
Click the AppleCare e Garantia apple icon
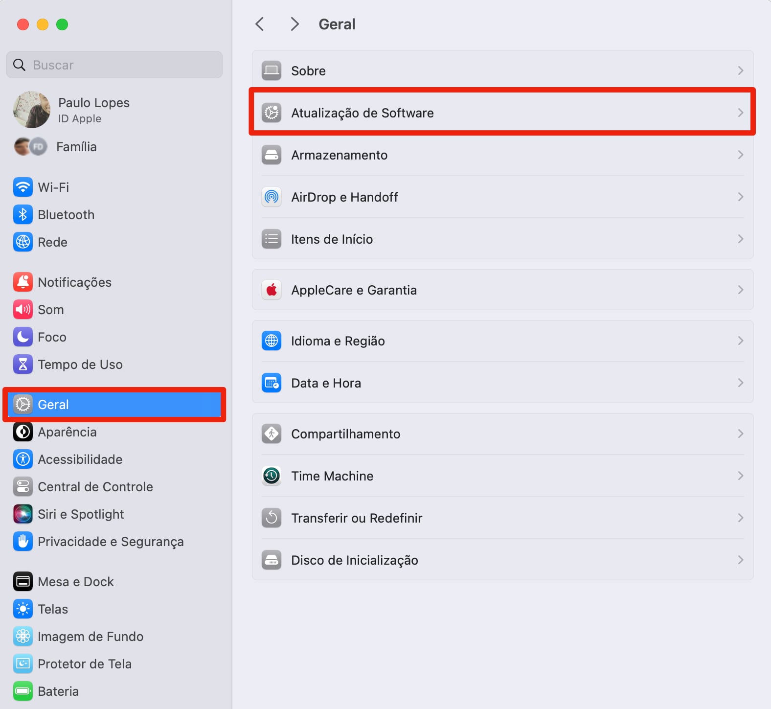point(272,290)
